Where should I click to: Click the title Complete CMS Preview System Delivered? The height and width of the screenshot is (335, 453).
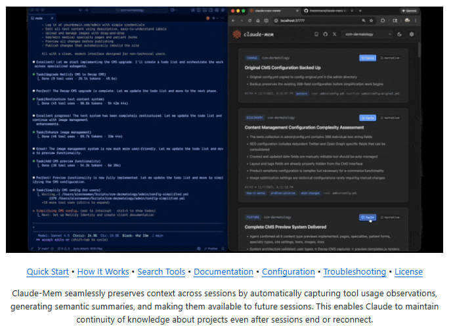286,227
